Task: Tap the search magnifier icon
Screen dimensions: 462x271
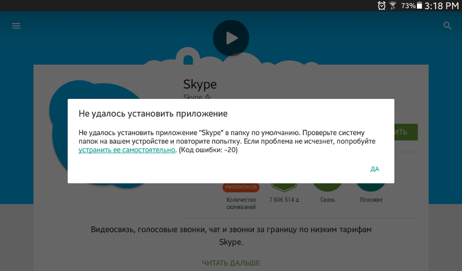Action: (447, 26)
